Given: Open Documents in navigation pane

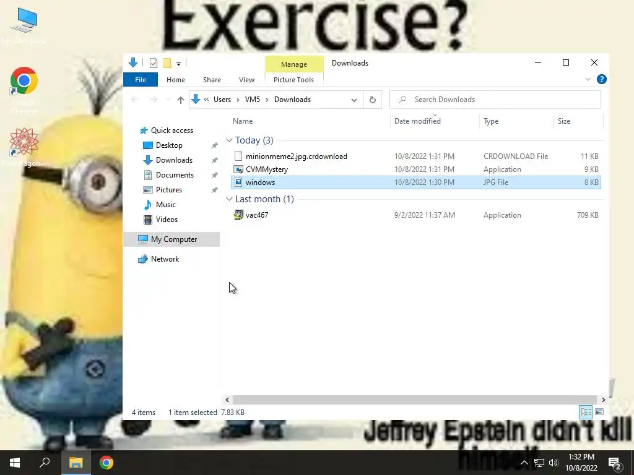Looking at the screenshot, I should coord(175,175).
